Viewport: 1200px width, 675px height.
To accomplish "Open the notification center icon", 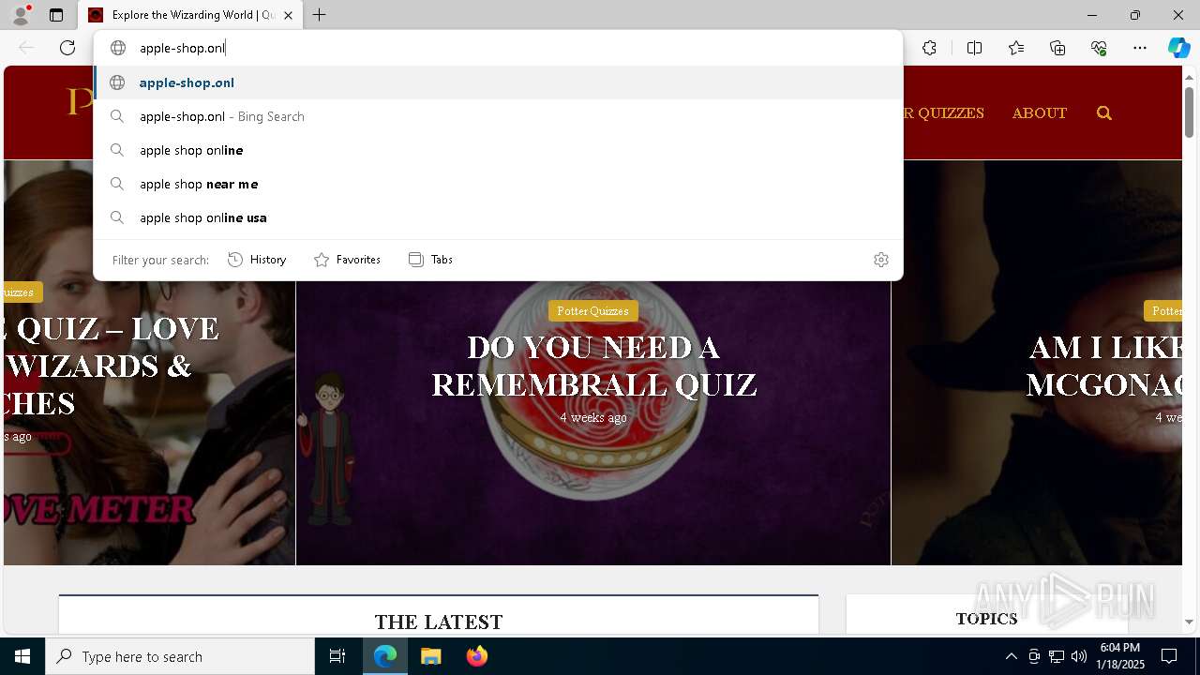I will (x=1169, y=656).
